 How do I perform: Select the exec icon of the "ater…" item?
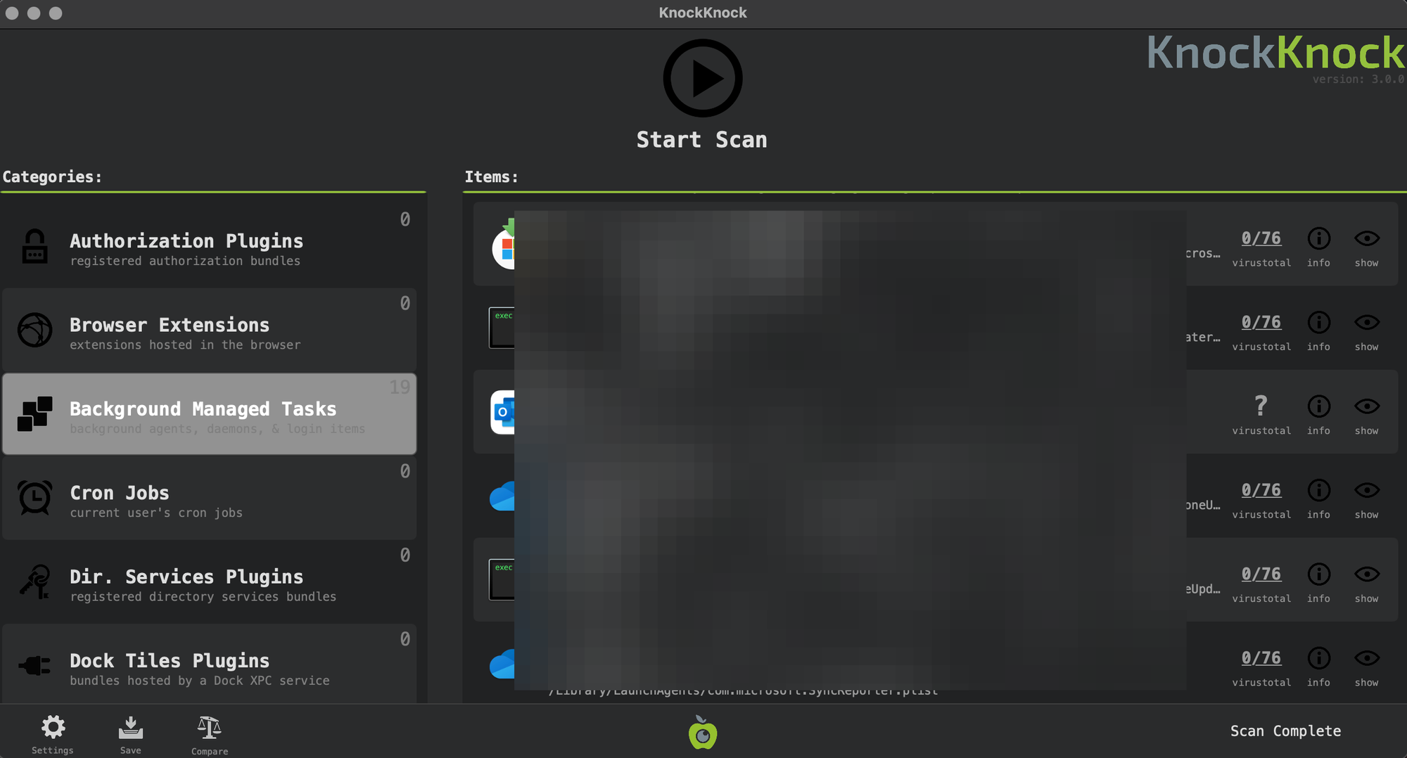(502, 328)
